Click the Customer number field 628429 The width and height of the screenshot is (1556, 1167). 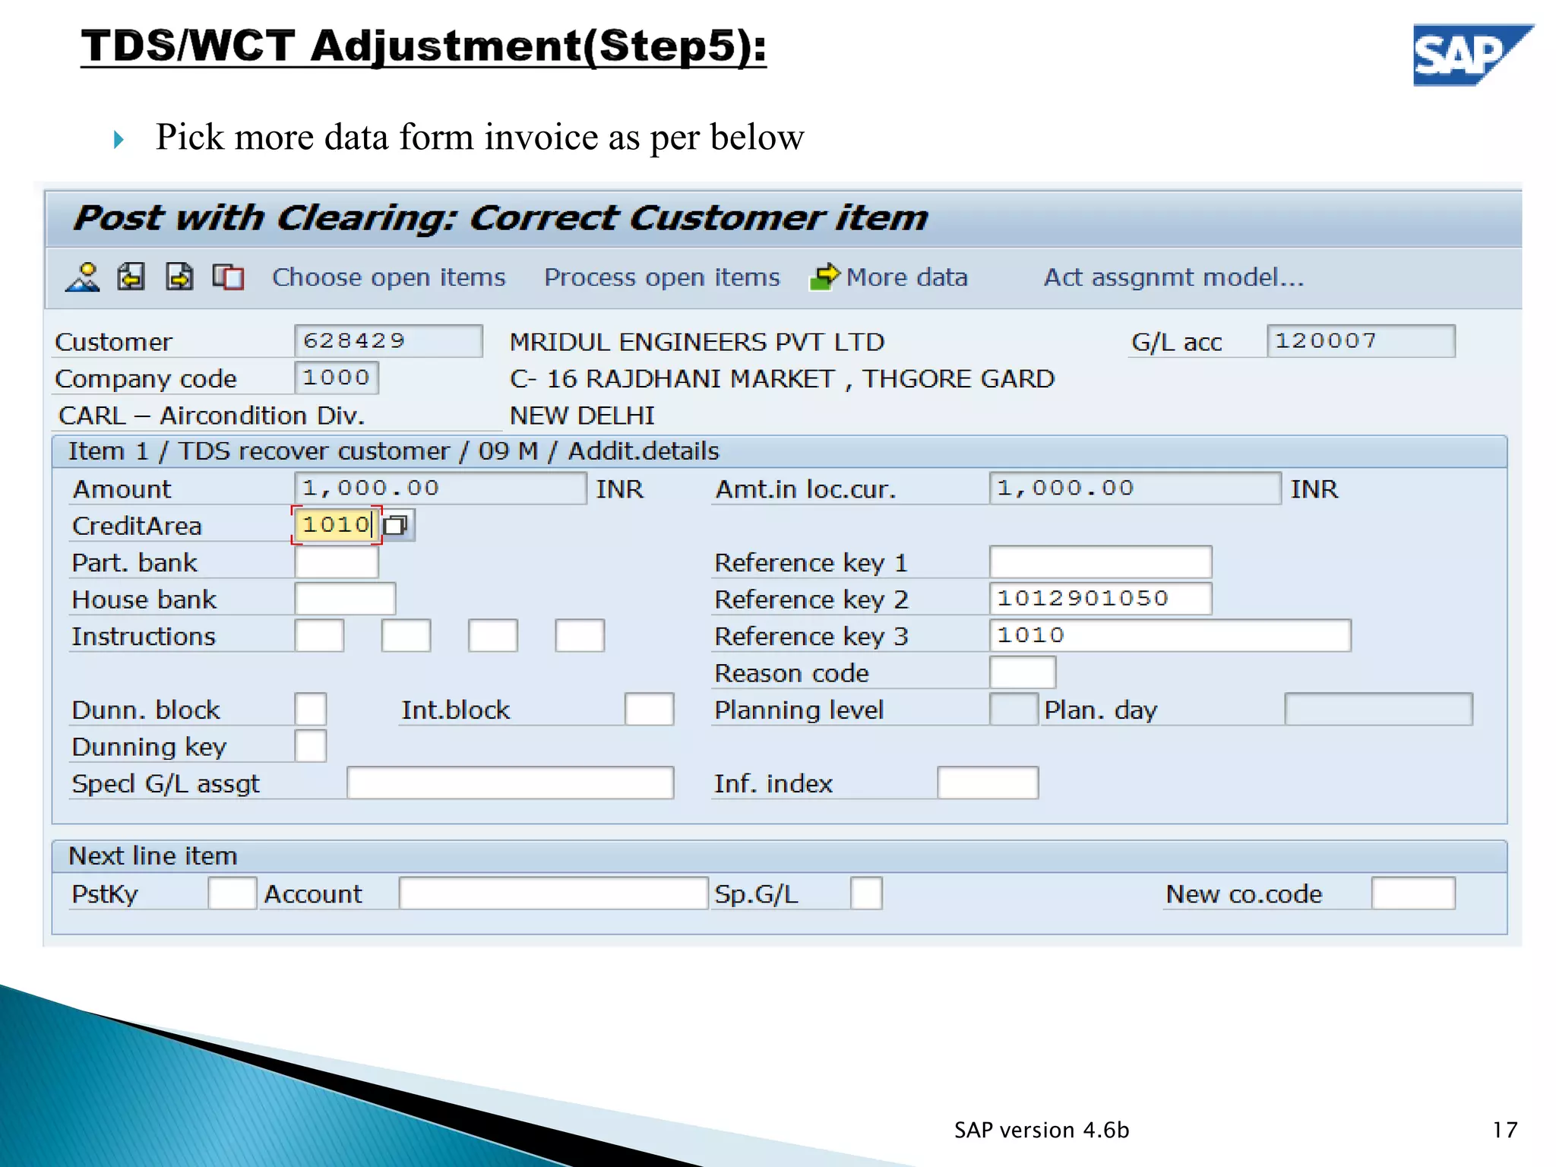(388, 340)
